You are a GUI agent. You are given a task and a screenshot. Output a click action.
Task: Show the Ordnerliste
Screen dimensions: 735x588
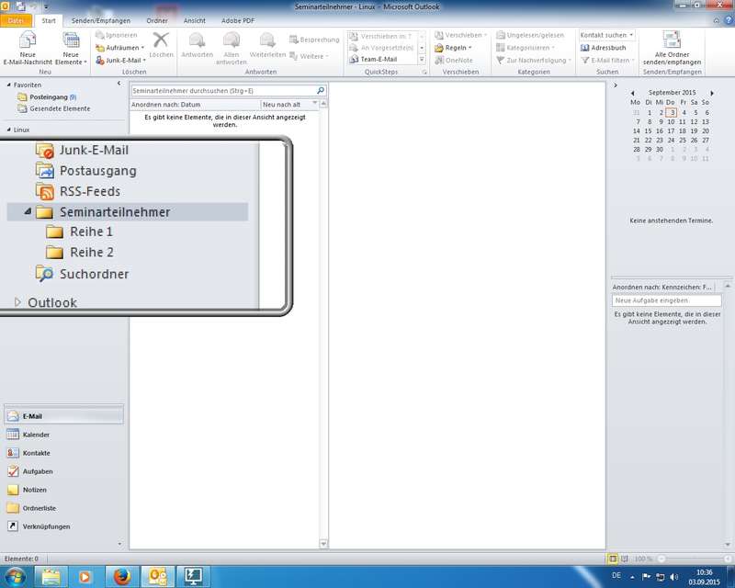click(40, 508)
